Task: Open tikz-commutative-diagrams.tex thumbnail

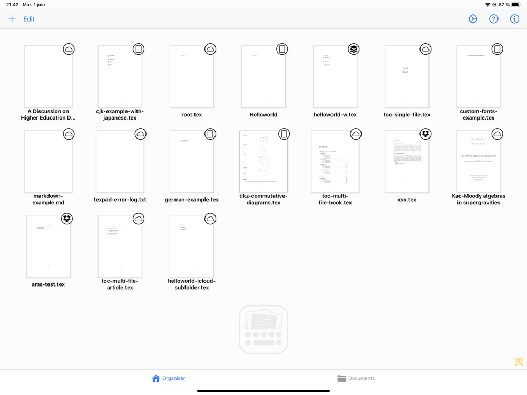Action: tap(263, 162)
